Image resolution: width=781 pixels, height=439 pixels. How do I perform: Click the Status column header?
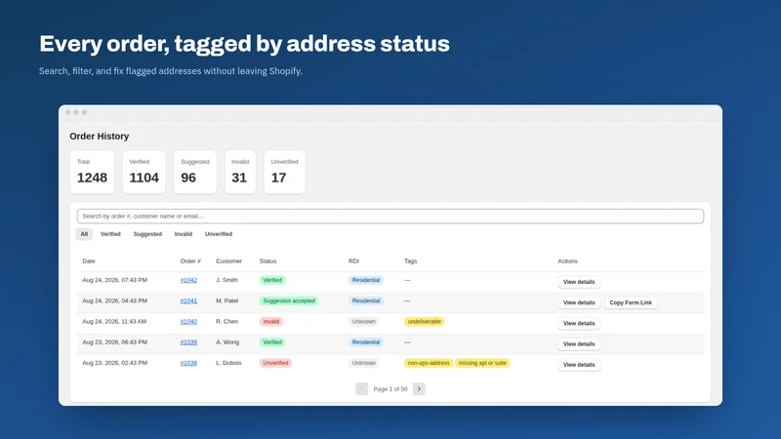267,261
